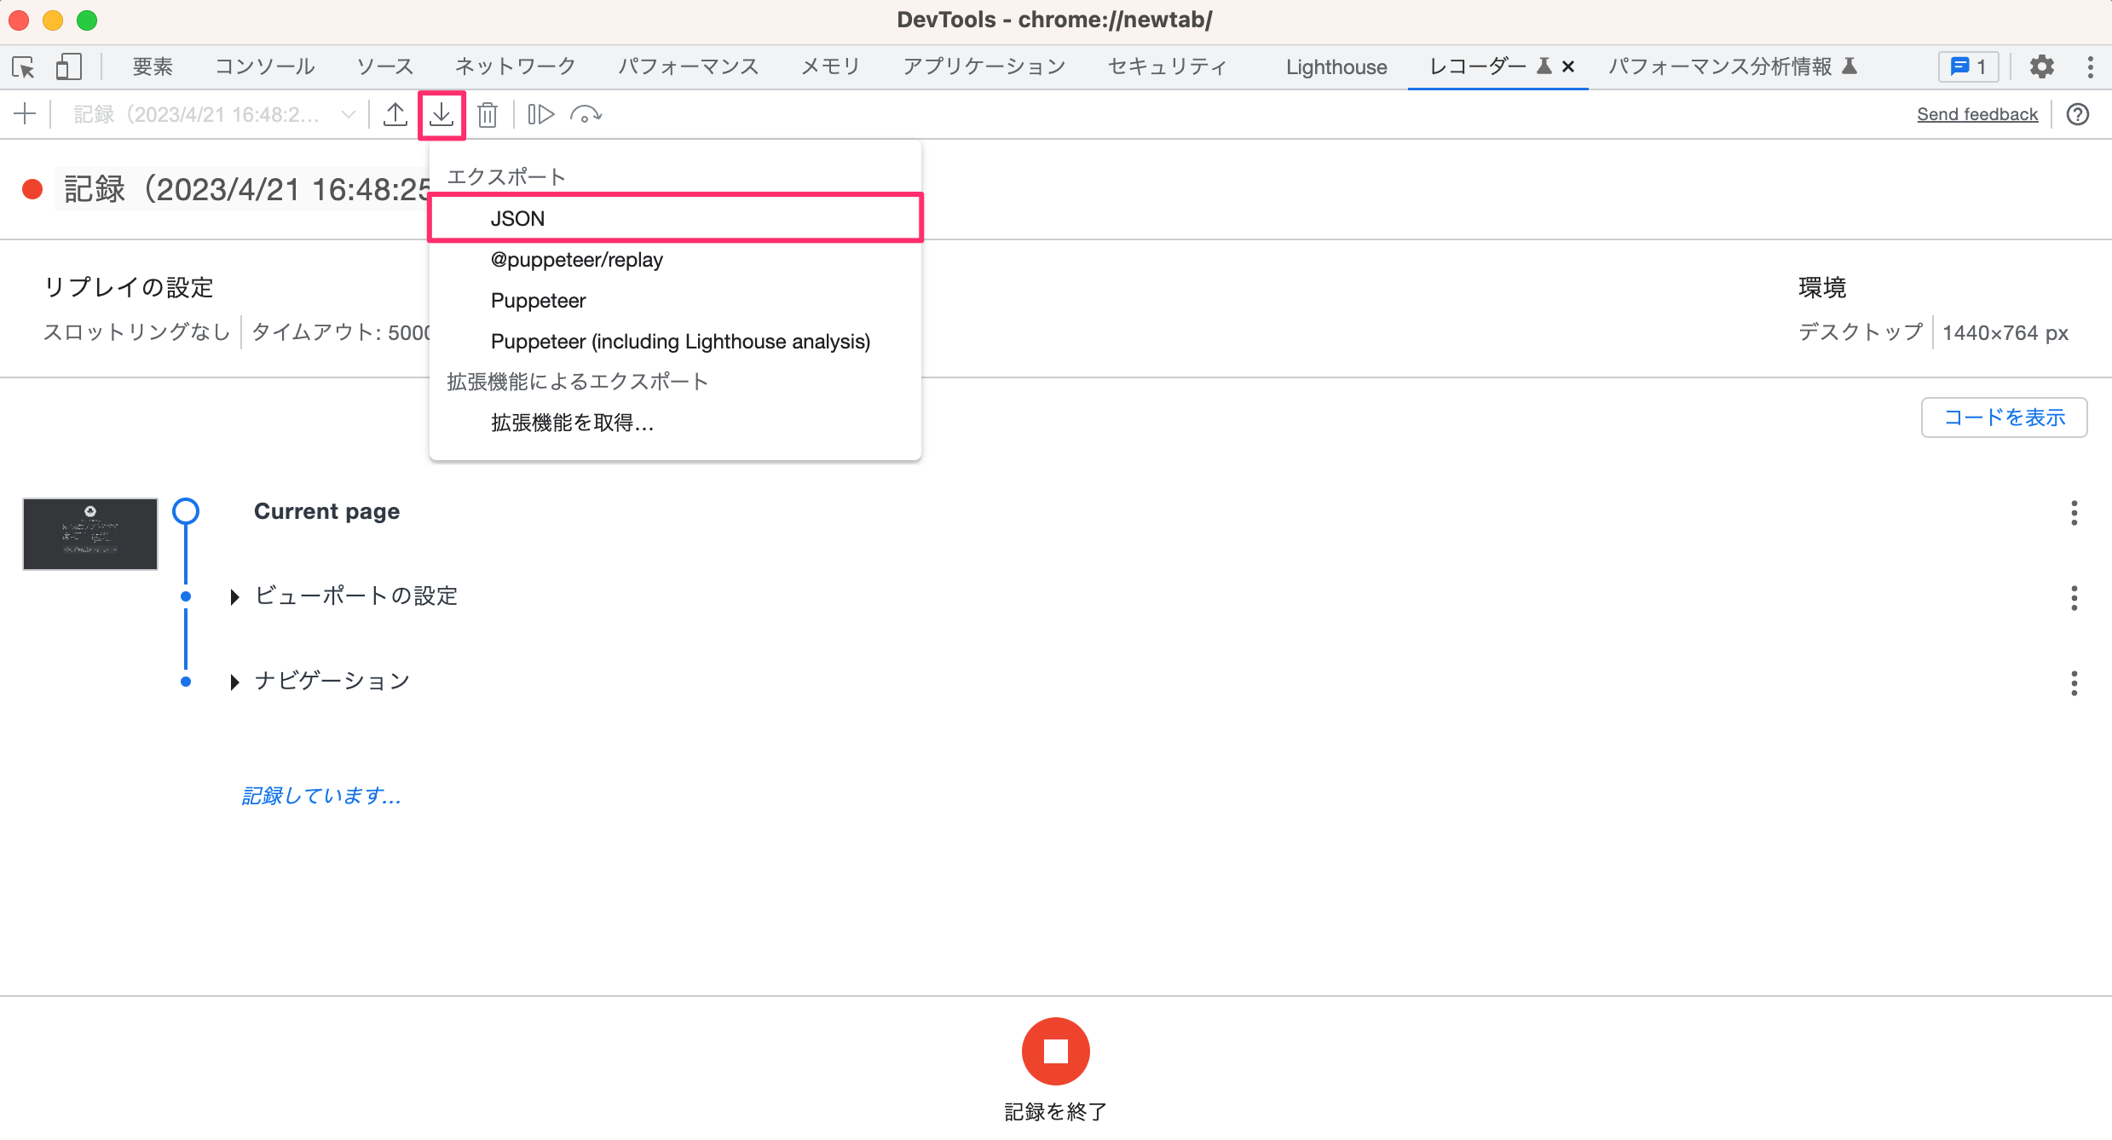Switch to the アプリケーション tab
Viewport: 2112px width, 1140px height.
[x=984, y=66]
